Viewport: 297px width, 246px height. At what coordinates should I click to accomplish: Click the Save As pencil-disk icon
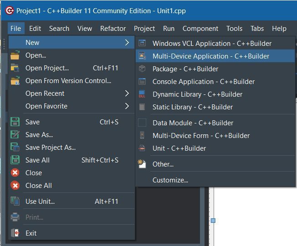click(15, 135)
